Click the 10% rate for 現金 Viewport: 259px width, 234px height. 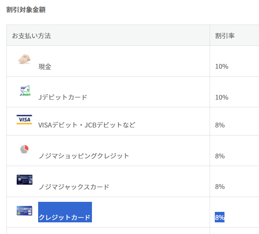222,67
